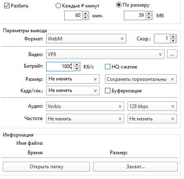Tick the Буферизация checkbox
Viewport: 184px width, 179px height.
[x=107, y=91]
